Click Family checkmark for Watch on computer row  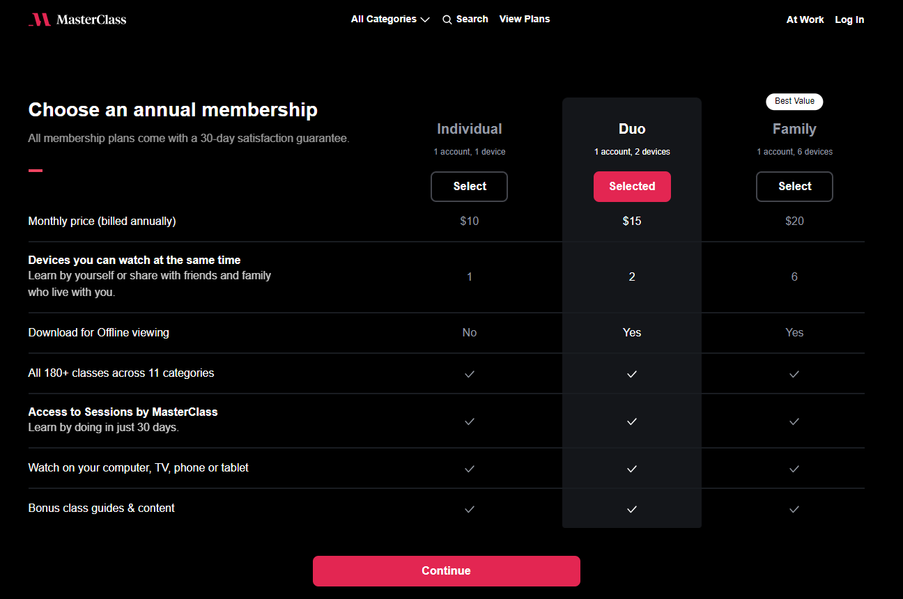click(x=794, y=469)
